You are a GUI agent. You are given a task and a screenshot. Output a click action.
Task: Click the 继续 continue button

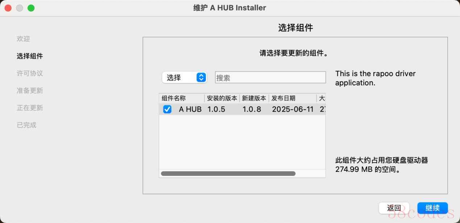(x=432, y=208)
